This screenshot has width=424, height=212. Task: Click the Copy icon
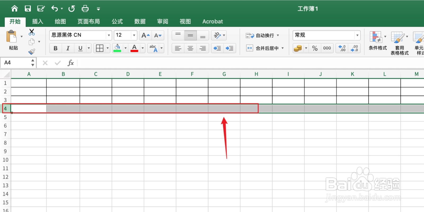tap(32, 42)
